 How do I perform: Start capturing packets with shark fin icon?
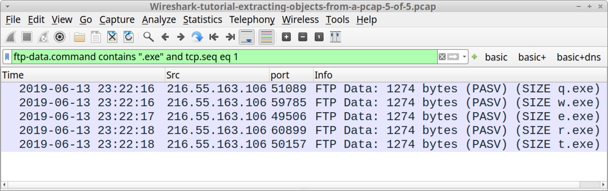click(11, 37)
